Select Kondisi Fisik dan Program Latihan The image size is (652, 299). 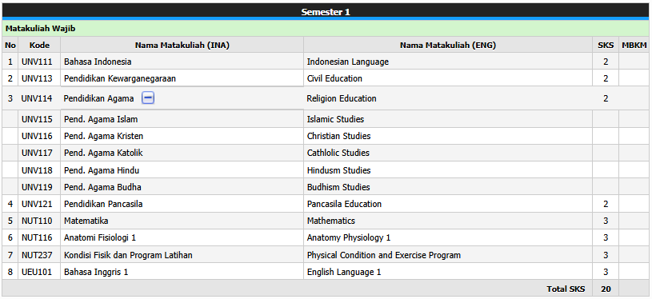(128, 255)
